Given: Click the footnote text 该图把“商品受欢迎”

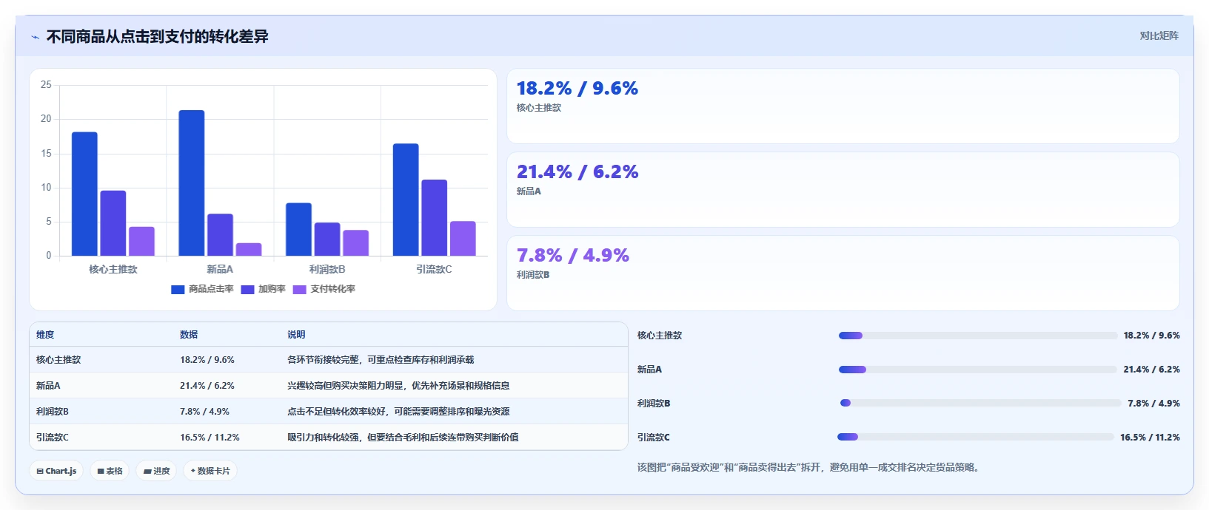Looking at the screenshot, I should (811, 467).
